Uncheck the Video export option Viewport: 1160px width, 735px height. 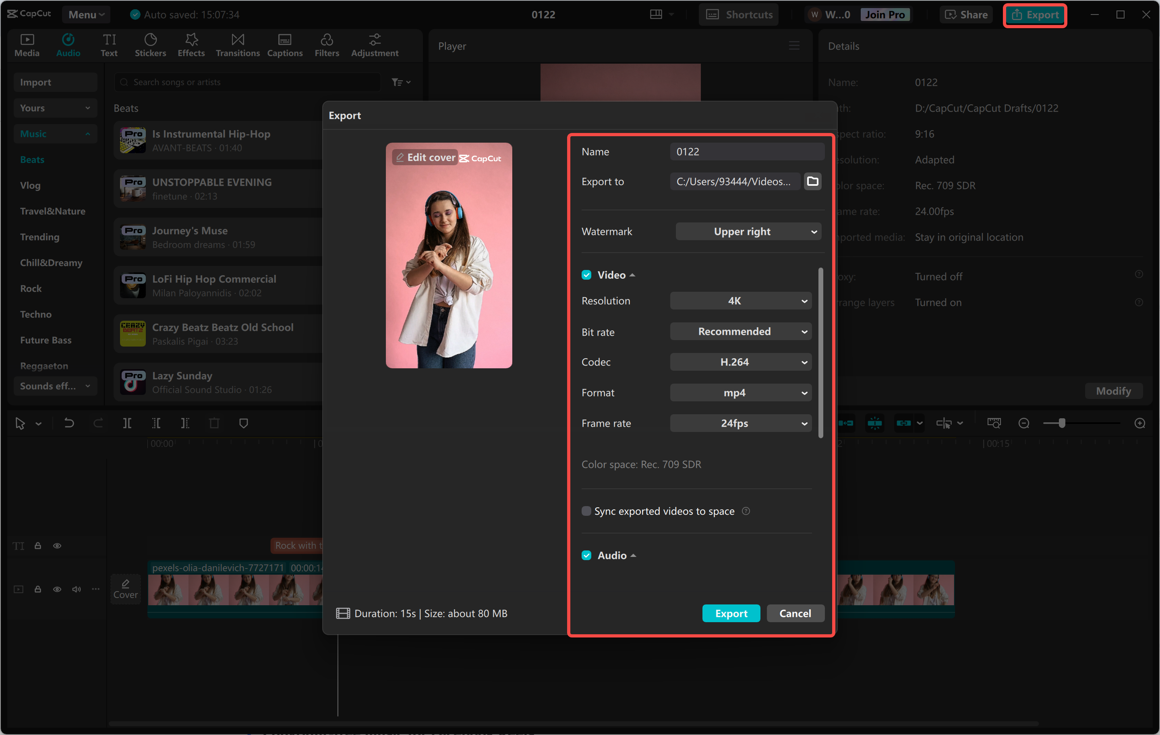pyautogui.click(x=586, y=274)
